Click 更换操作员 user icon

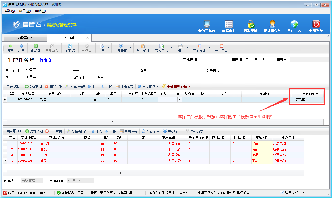pyautogui.click(x=272, y=24)
